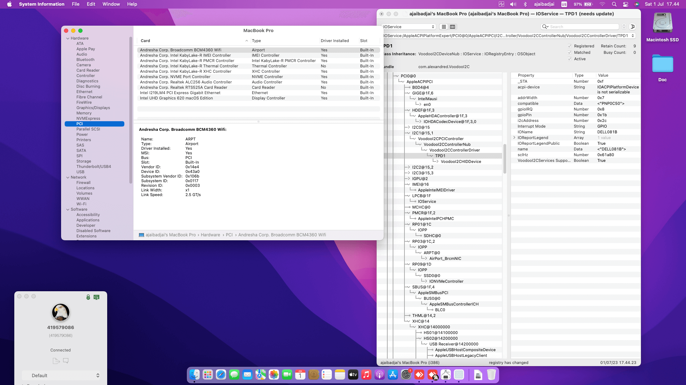Viewport: 686px width, 385px height.
Task: Toggle the Active checkbox
Action: [x=570, y=59]
